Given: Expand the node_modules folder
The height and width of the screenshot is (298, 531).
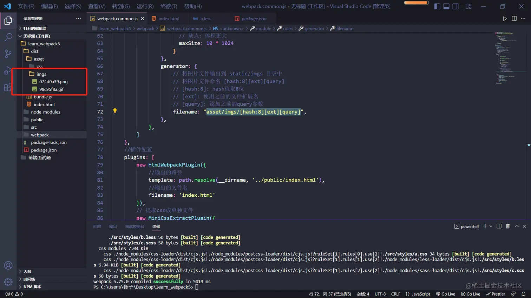Looking at the screenshot, I should click(x=52, y=112).
